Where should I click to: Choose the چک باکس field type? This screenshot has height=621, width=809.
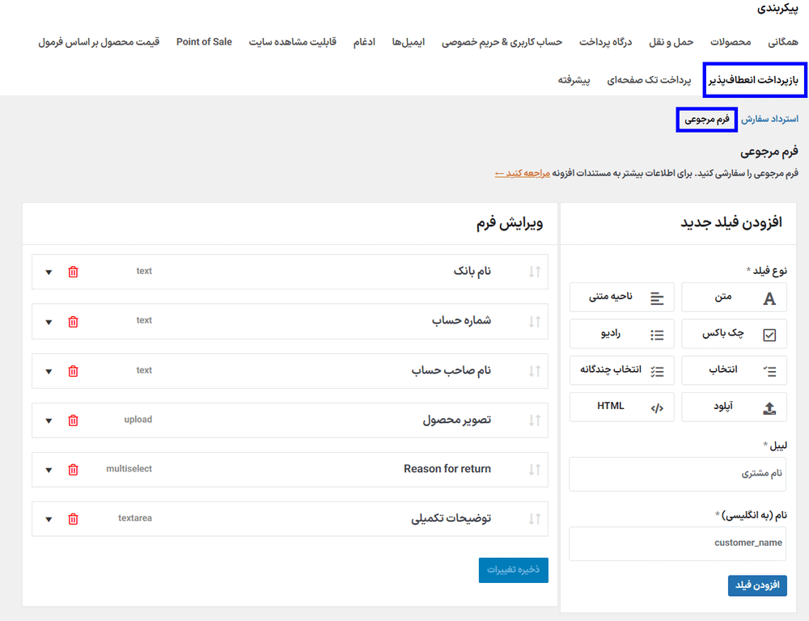tap(734, 334)
